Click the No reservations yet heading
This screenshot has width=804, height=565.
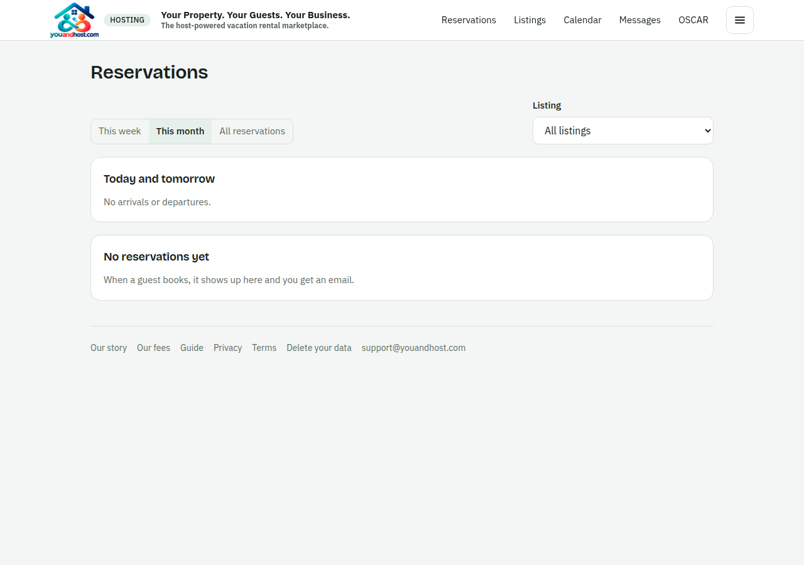click(x=156, y=257)
